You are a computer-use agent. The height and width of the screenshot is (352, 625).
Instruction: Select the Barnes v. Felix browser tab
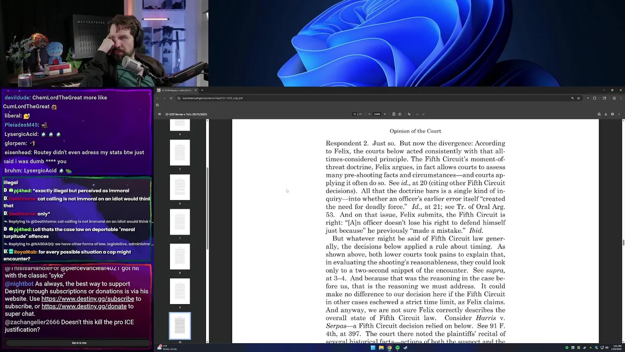click(177, 90)
